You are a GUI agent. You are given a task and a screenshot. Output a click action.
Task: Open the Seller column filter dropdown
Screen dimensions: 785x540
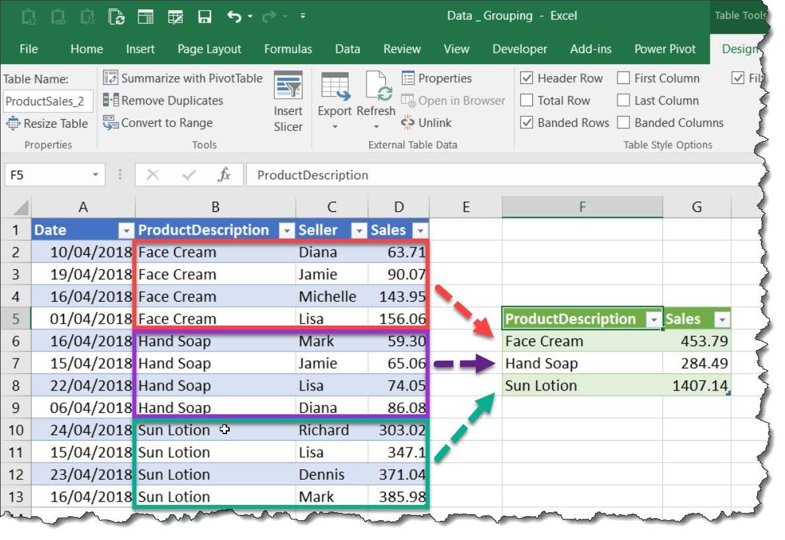click(358, 230)
